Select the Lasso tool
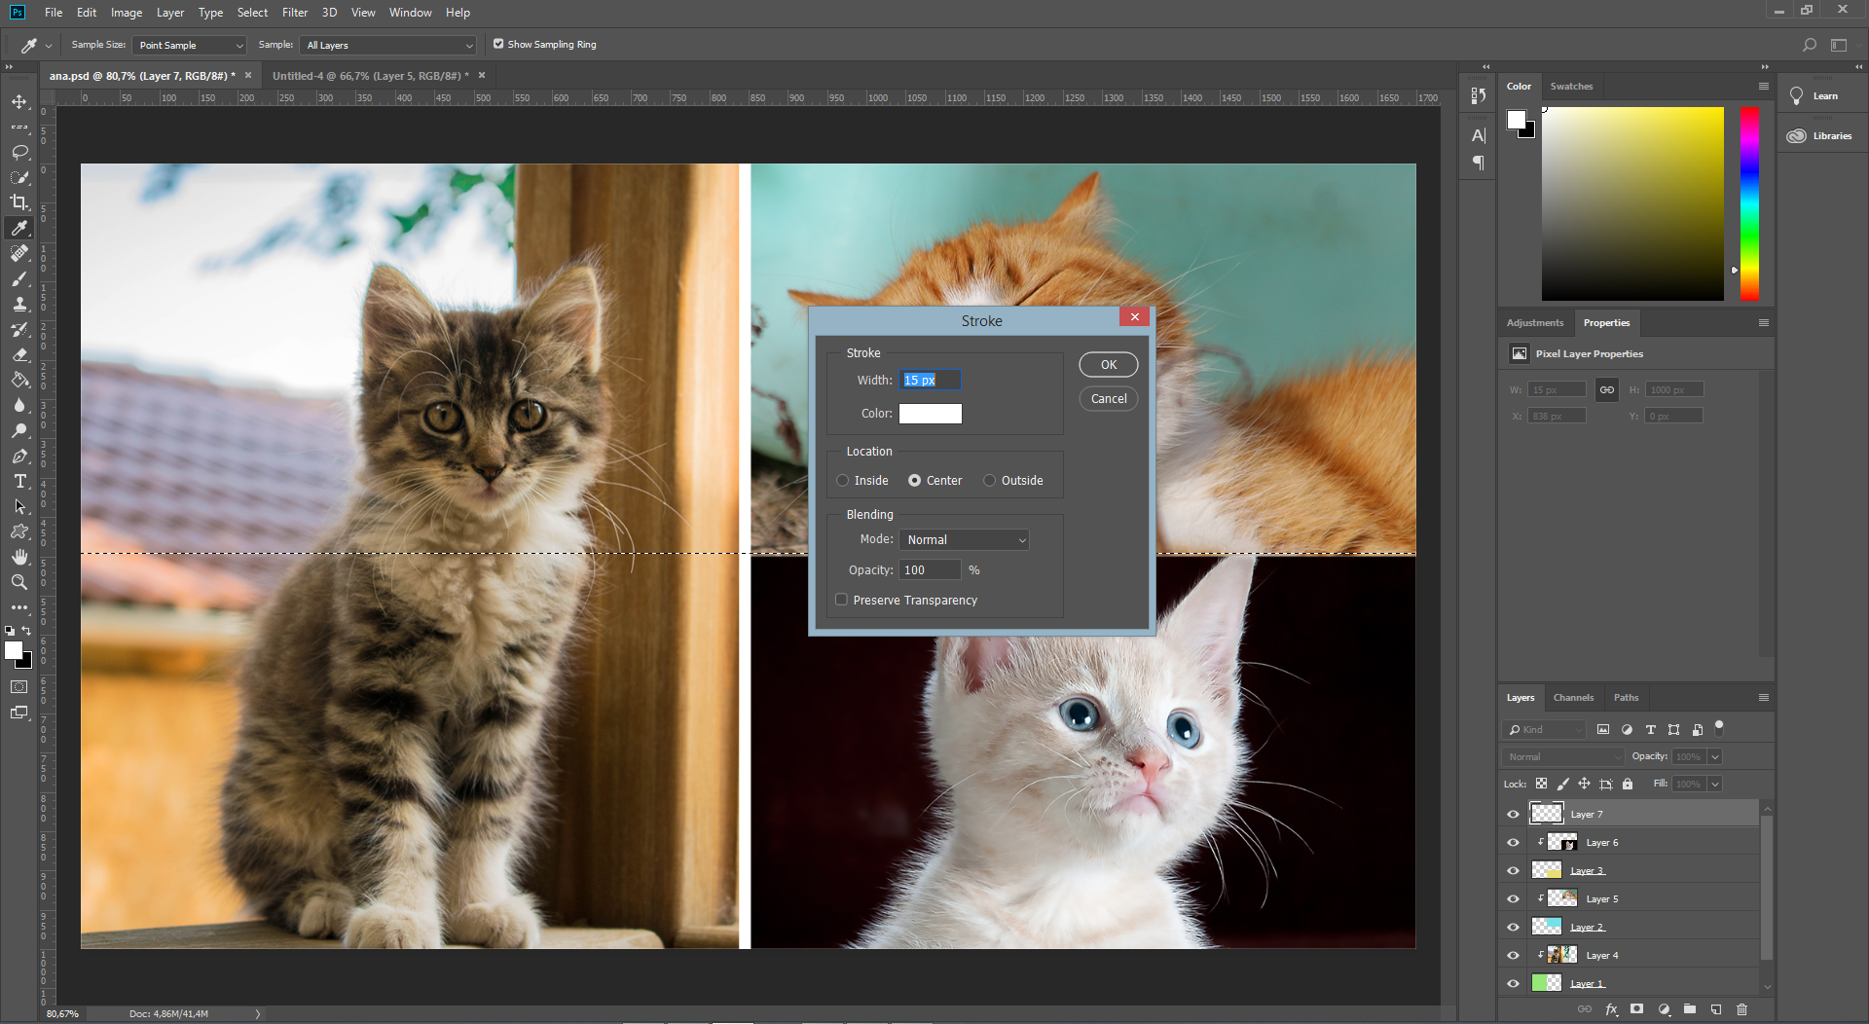 [19, 152]
